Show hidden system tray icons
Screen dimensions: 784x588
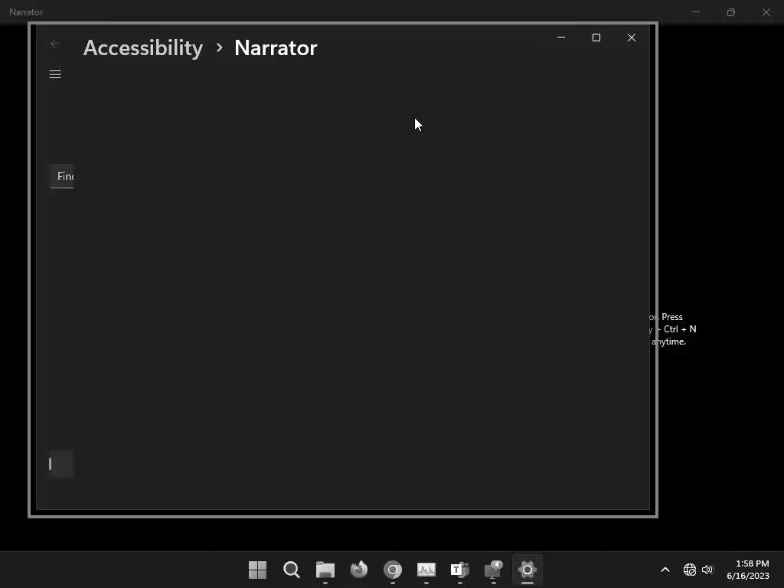click(665, 570)
